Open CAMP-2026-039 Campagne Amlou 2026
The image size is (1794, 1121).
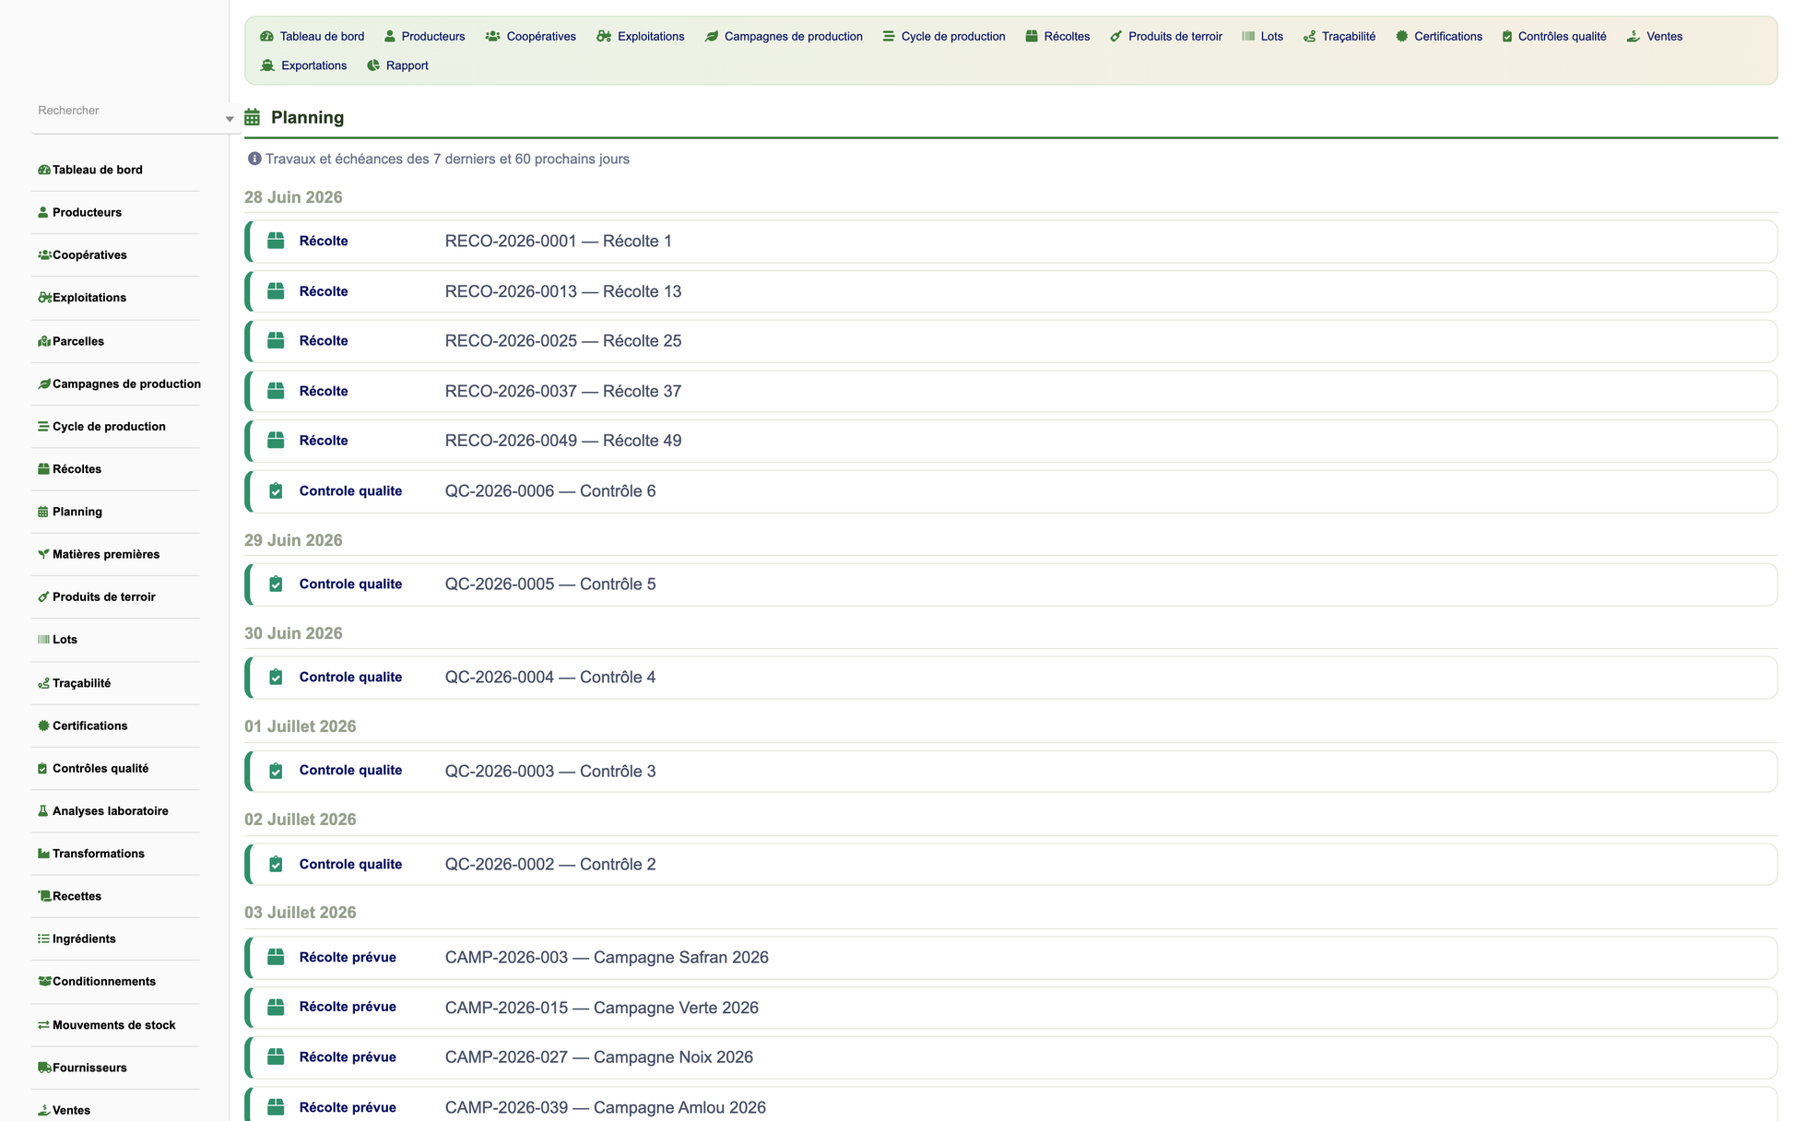click(x=1011, y=1104)
